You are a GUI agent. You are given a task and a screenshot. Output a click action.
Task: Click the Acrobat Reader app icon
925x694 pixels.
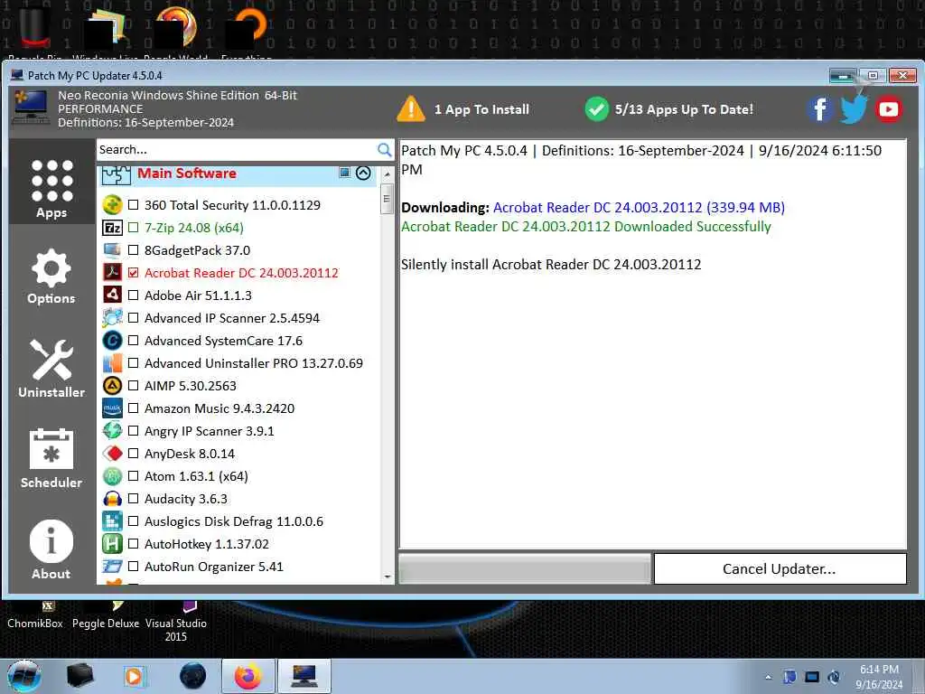(x=112, y=273)
